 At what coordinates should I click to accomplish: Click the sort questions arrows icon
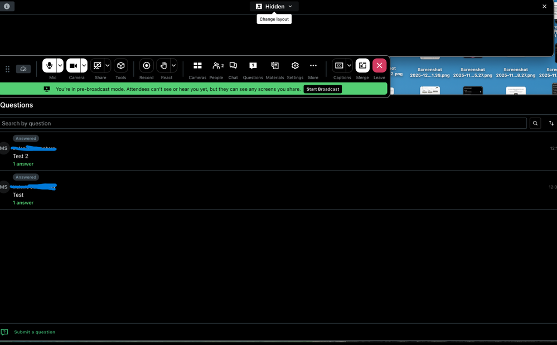tap(551, 123)
